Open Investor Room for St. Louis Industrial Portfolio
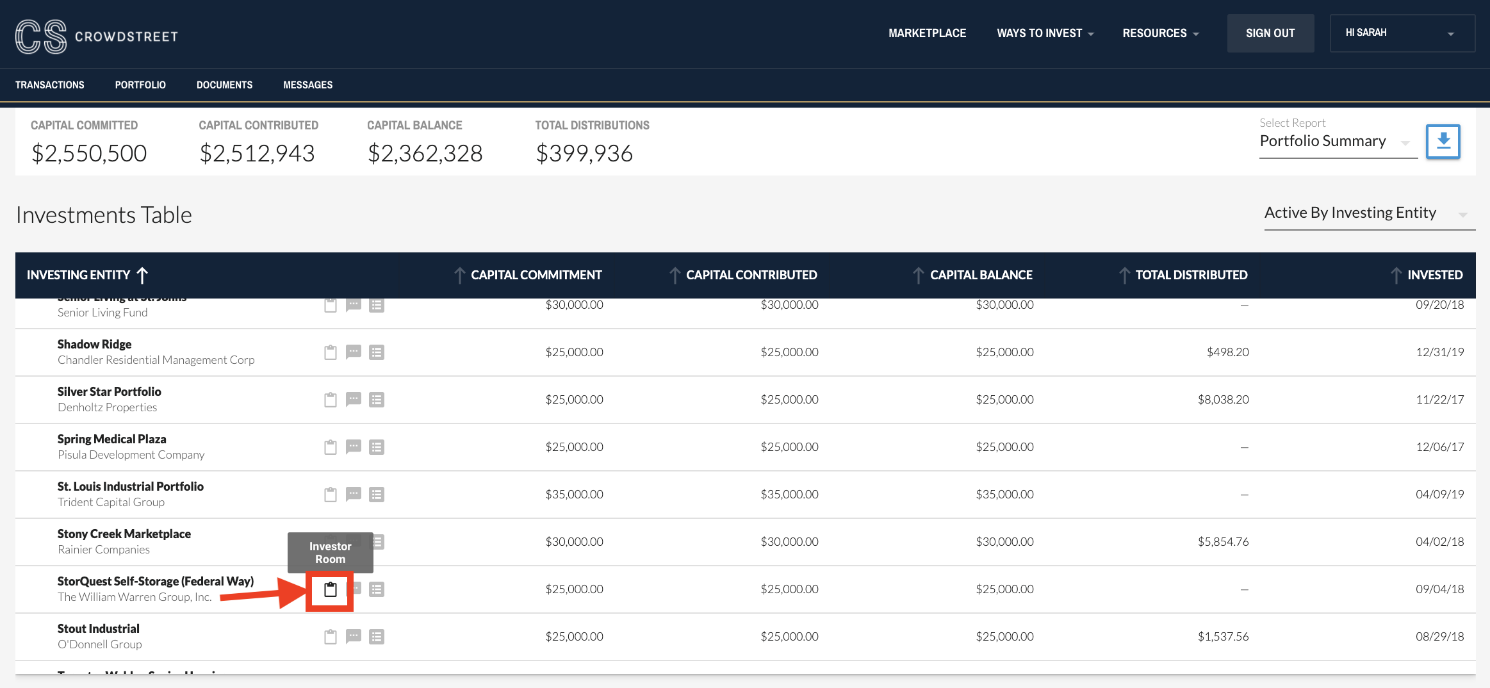This screenshot has height=688, width=1490. tap(331, 495)
